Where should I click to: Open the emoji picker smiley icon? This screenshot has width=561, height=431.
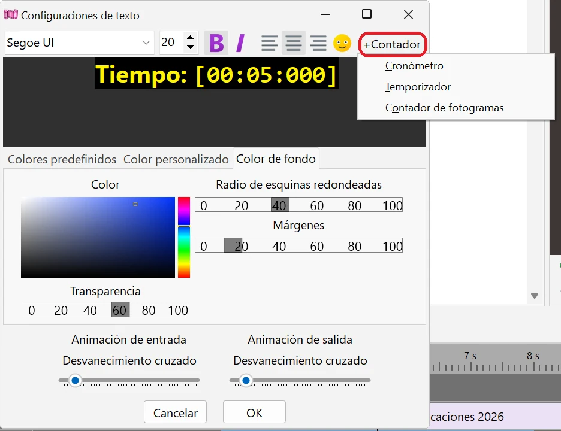(342, 43)
